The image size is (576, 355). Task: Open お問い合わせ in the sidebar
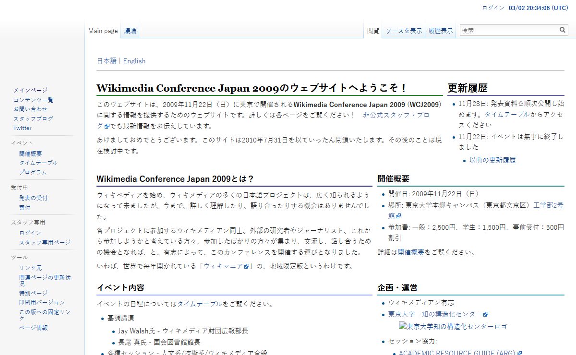(30, 109)
